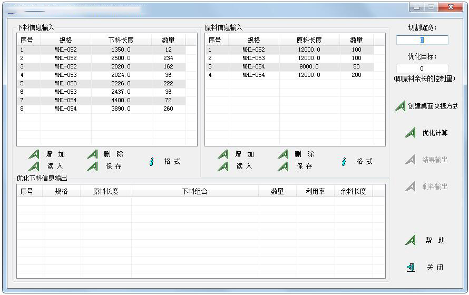This screenshot has height=295, width=469.
Task: Click the 创建桌面快捷方式 icon
Action: click(400, 106)
